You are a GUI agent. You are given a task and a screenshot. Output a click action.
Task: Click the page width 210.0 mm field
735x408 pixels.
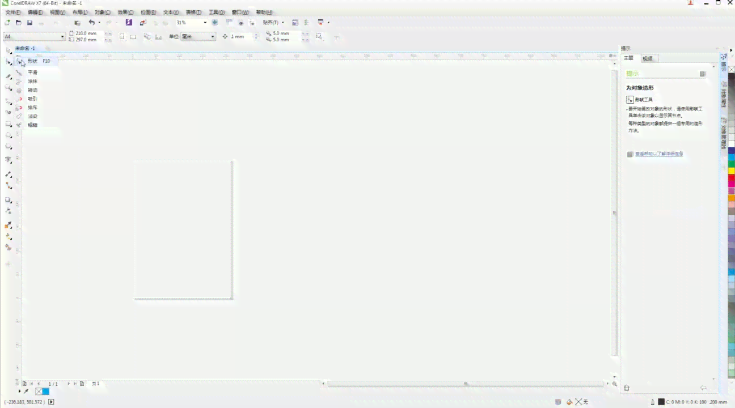click(88, 33)
